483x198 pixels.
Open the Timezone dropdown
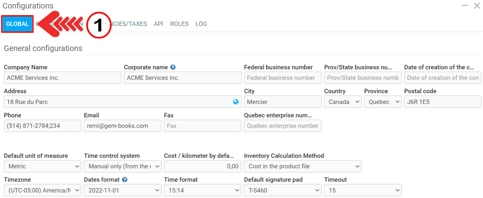pyautogui.click(x=43, y=190)
